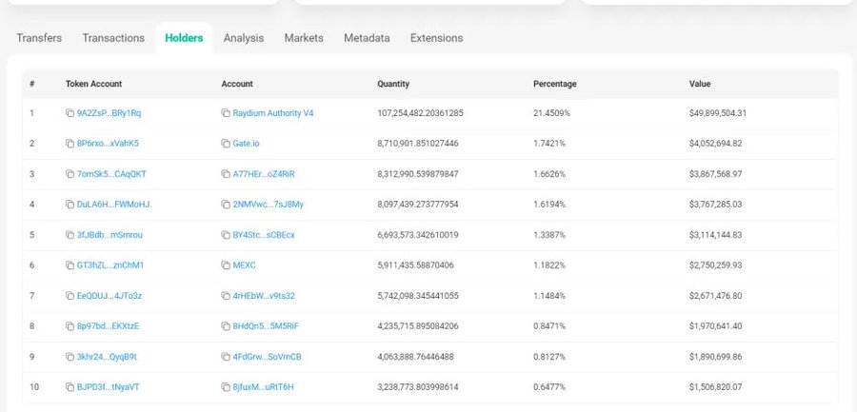Open the Metadata tab

367,38
